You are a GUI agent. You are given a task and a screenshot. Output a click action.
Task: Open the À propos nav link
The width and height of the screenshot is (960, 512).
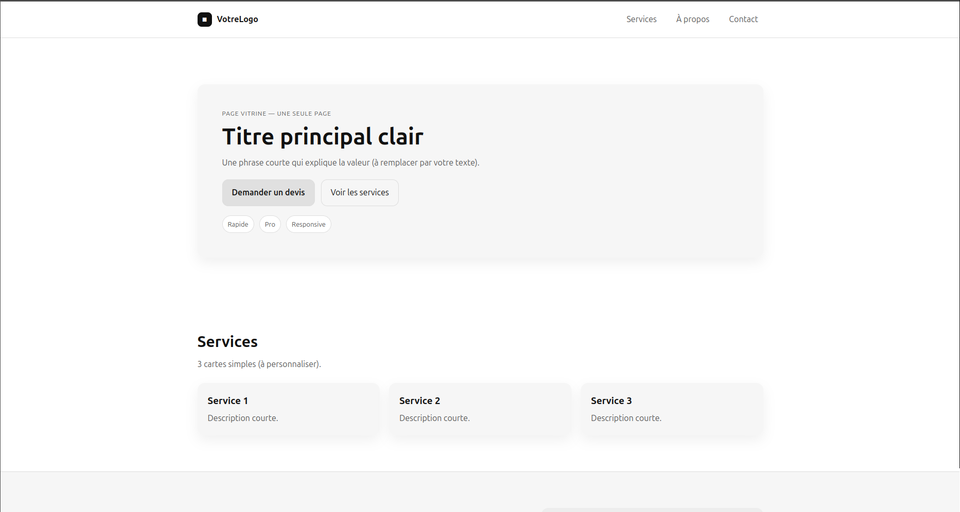tap(692, 19)
